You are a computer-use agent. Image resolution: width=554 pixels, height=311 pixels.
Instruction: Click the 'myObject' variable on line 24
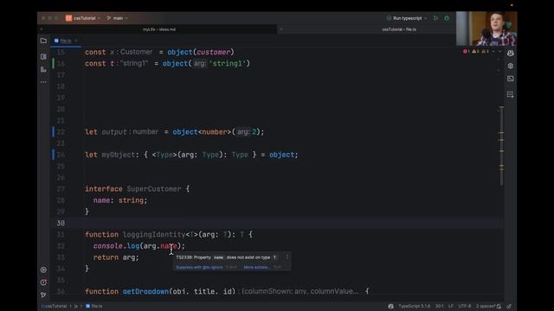119,155
